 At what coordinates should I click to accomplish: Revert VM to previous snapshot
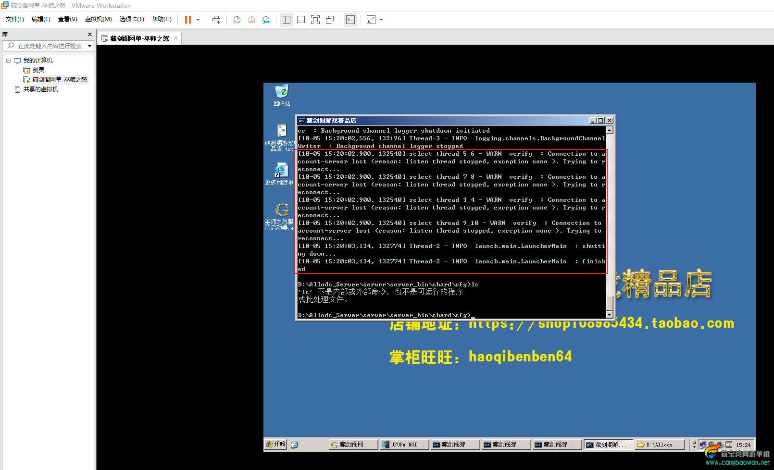[251, 20]
